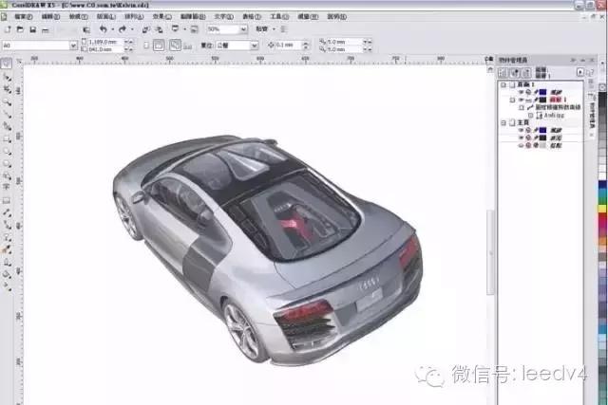This screenshot has width=608, height=405.
Task: Select the Polygon tool
Action: point(7,164)
